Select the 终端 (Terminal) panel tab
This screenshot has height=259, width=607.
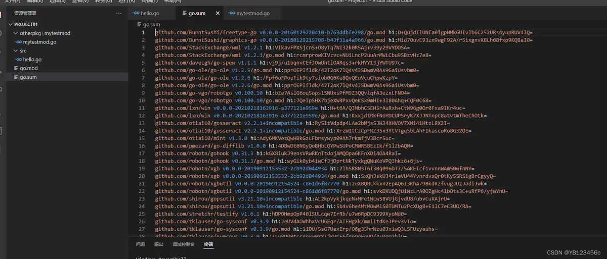[208, 244]
